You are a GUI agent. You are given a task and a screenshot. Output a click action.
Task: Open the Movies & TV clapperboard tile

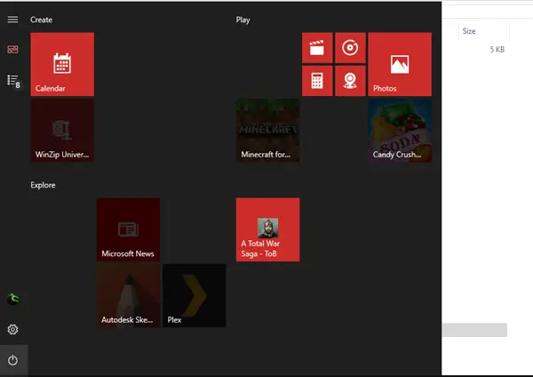point(317,48)
